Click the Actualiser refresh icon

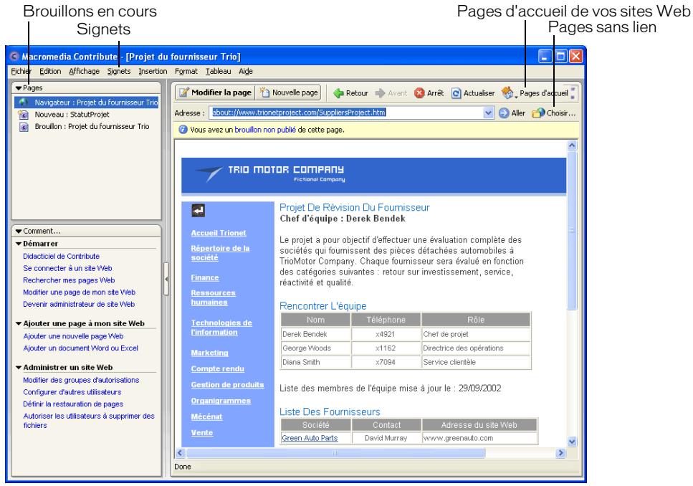[456, 93]
